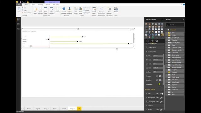Click the New Page ribbon icon

76,10
